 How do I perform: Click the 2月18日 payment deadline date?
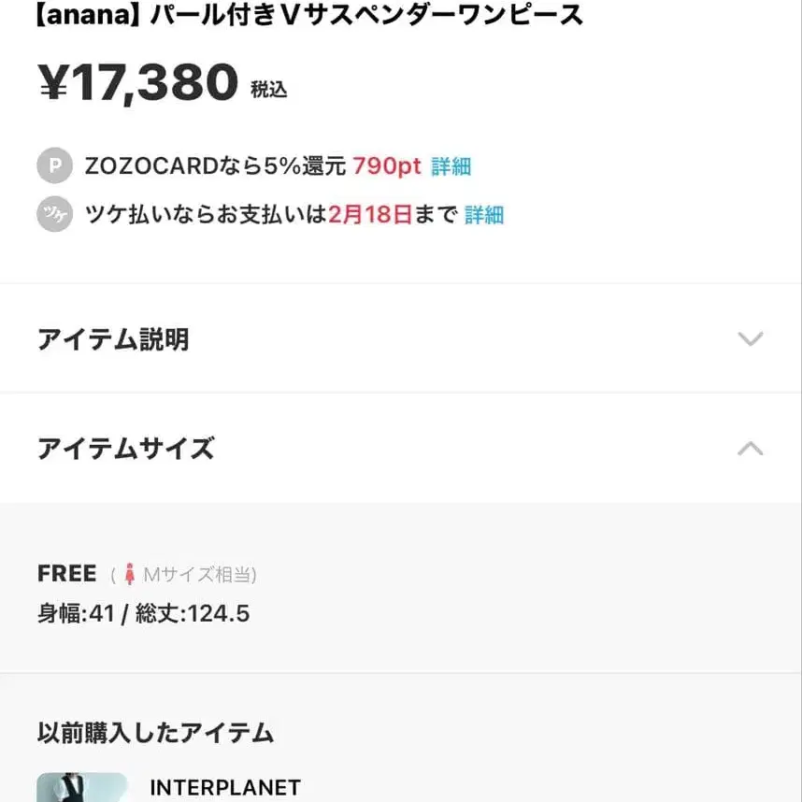pos(368,214)
